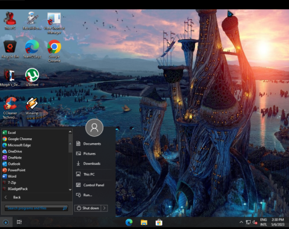289x229 pixels.
Task: Open the Google Chrome desktop shortcut
Action: point(54,51)
